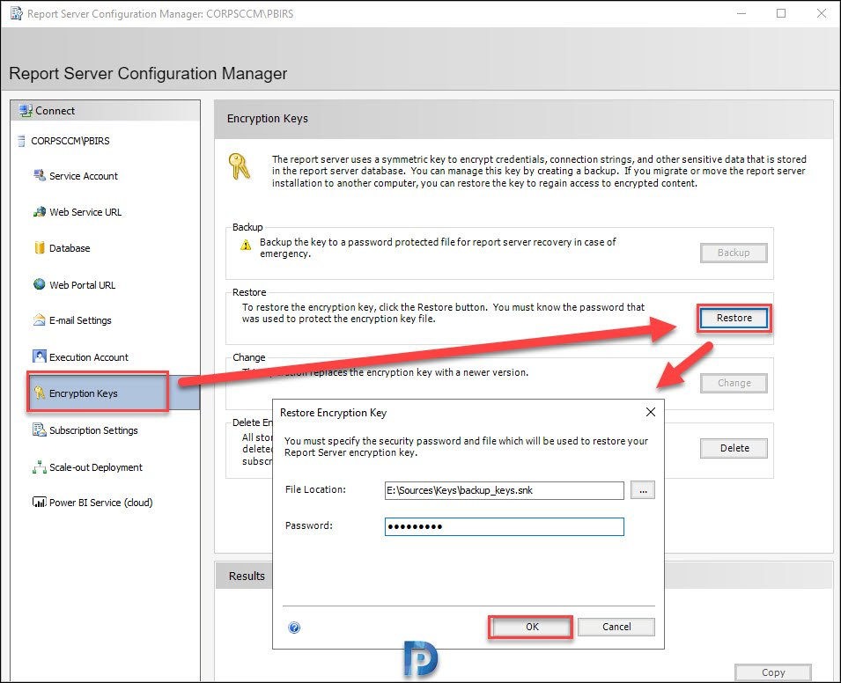The image size is (841, 683).
Task: Click the Scale-out Deployment icon
Action: tap(39, 467)
